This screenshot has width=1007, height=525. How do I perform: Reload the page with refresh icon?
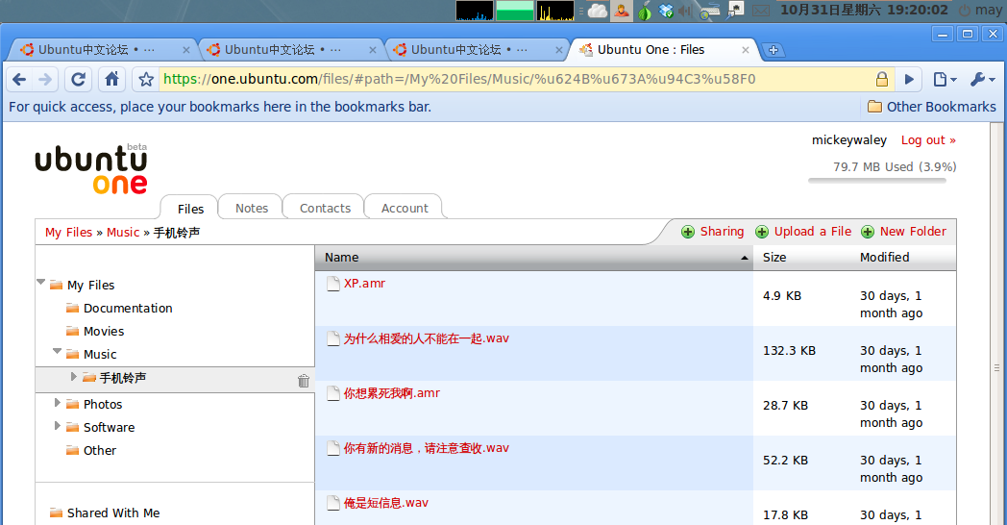(x=79, y=79)
